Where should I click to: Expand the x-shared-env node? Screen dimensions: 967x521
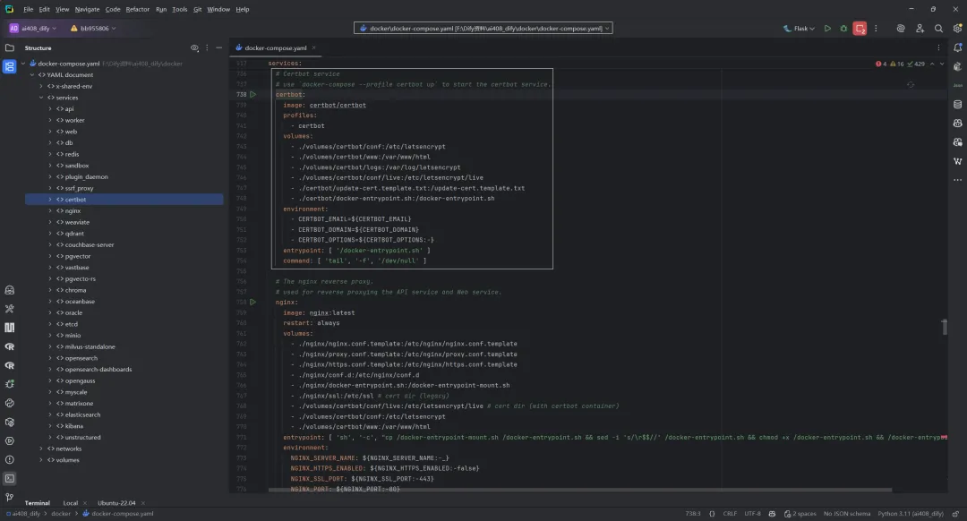41,86
